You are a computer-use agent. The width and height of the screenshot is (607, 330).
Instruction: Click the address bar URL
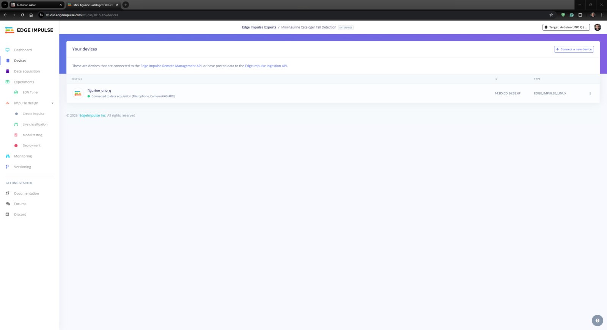82,15
